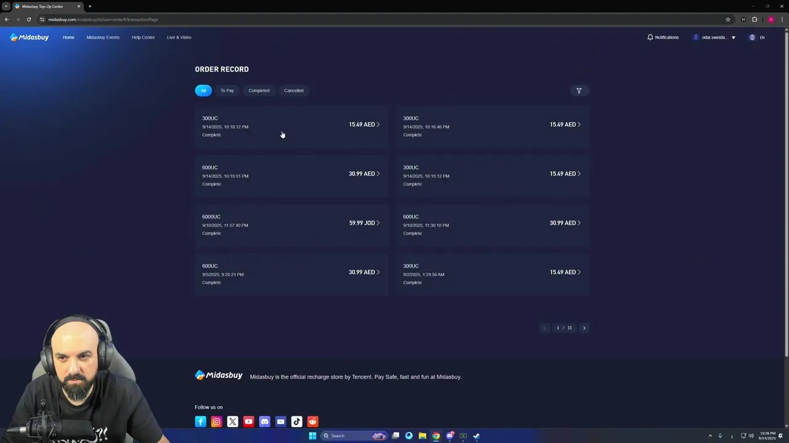Open Midasbuy TikTok icon
This screenshot has height=443, width=789.
[x=296, y=421]
